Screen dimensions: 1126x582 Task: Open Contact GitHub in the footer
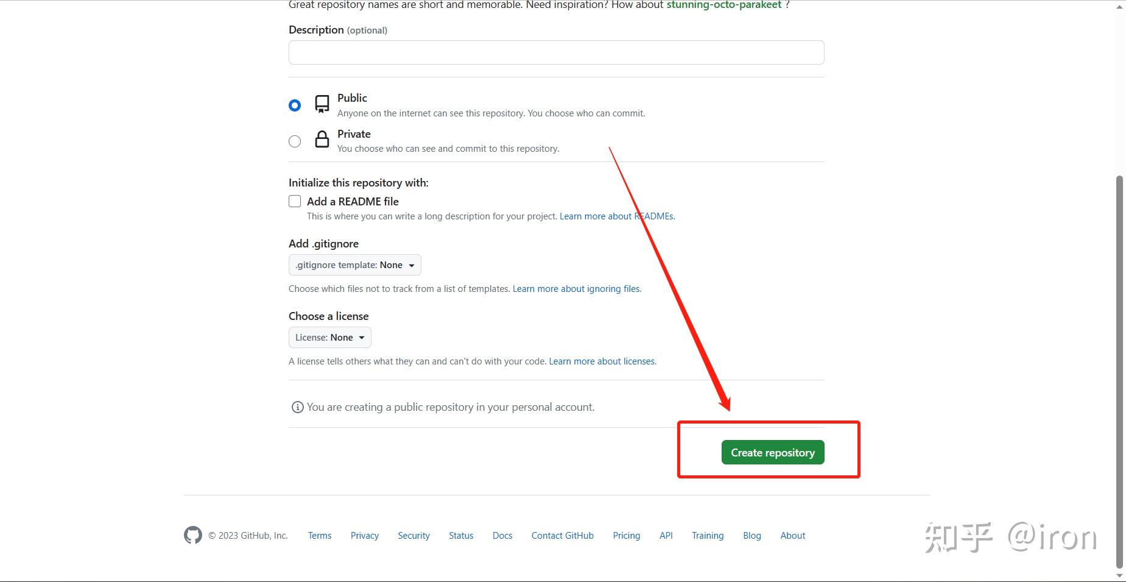[x=562, y=536]
